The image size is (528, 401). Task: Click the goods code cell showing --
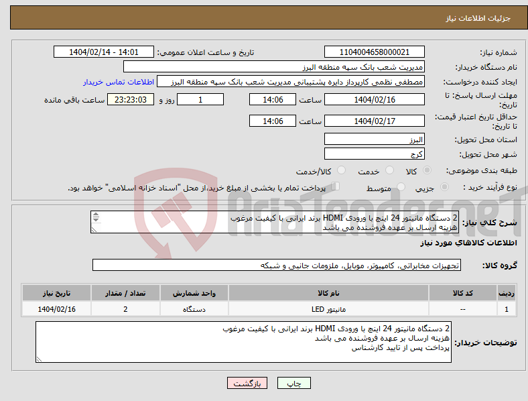[463, 309]
